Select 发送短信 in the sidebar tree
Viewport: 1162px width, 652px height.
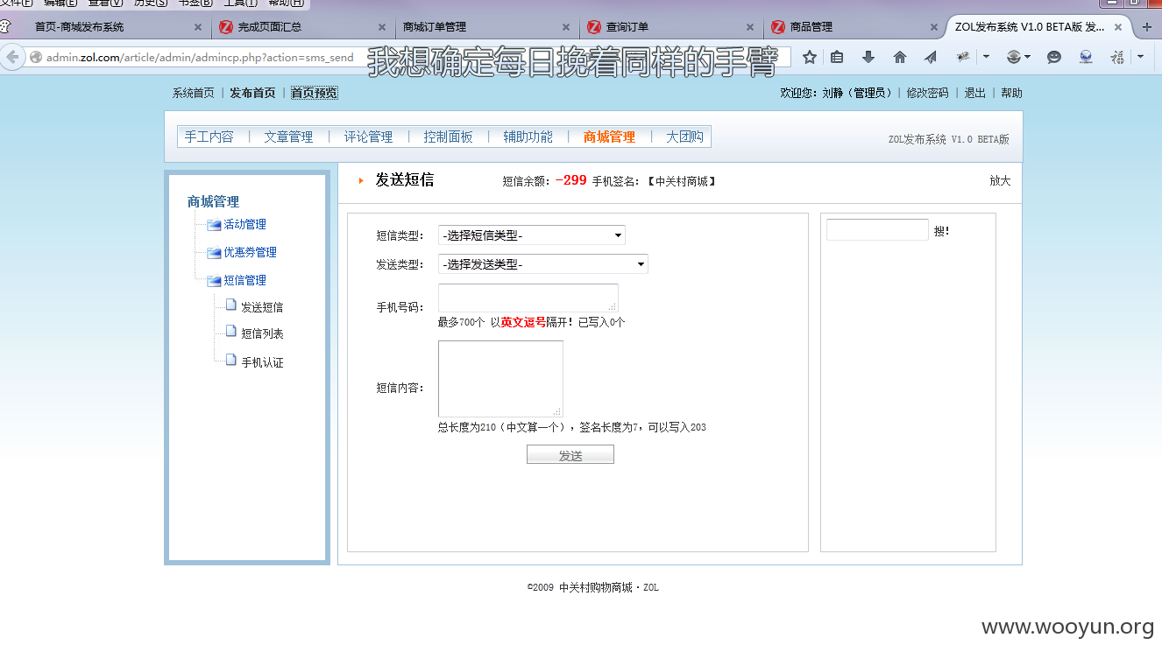point(262,307)
